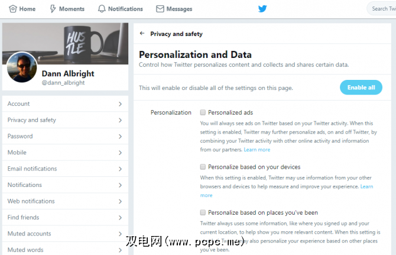Expand the Web notifications chevron

pyautogui.click(x=120, y=201)
